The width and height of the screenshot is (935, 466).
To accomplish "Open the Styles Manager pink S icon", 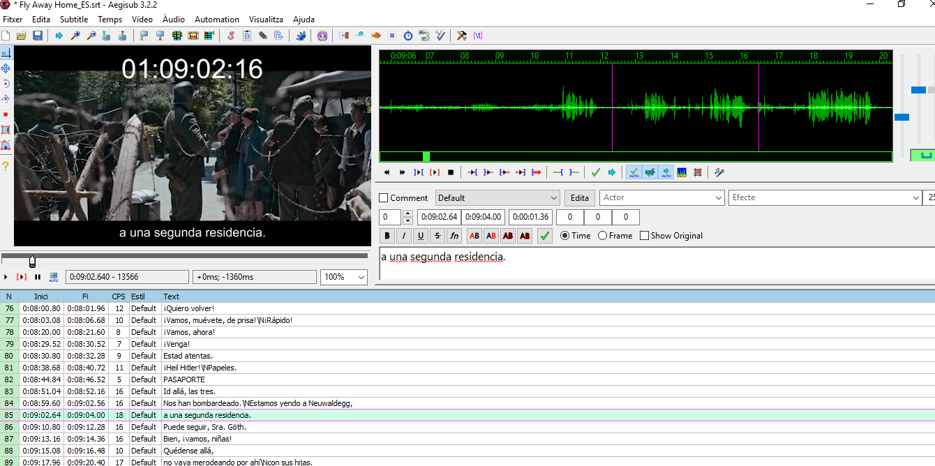I will [x=231, y=36].
